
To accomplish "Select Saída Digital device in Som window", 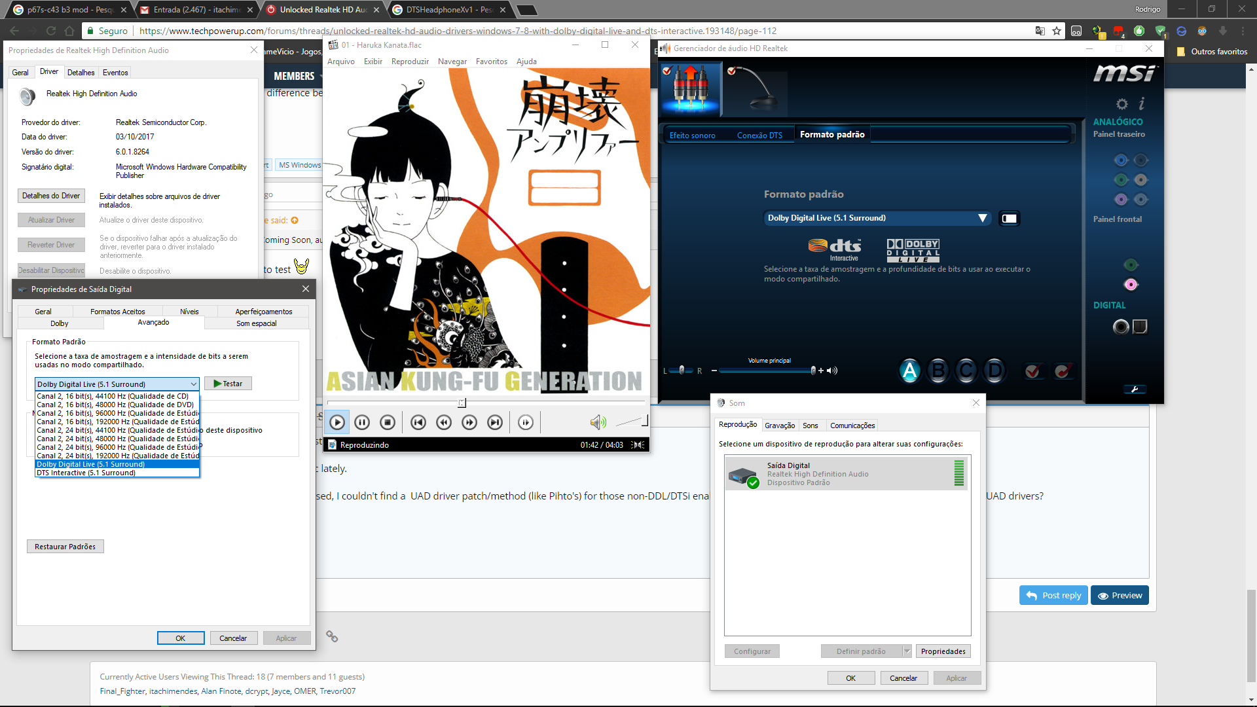I will point(847,474).
